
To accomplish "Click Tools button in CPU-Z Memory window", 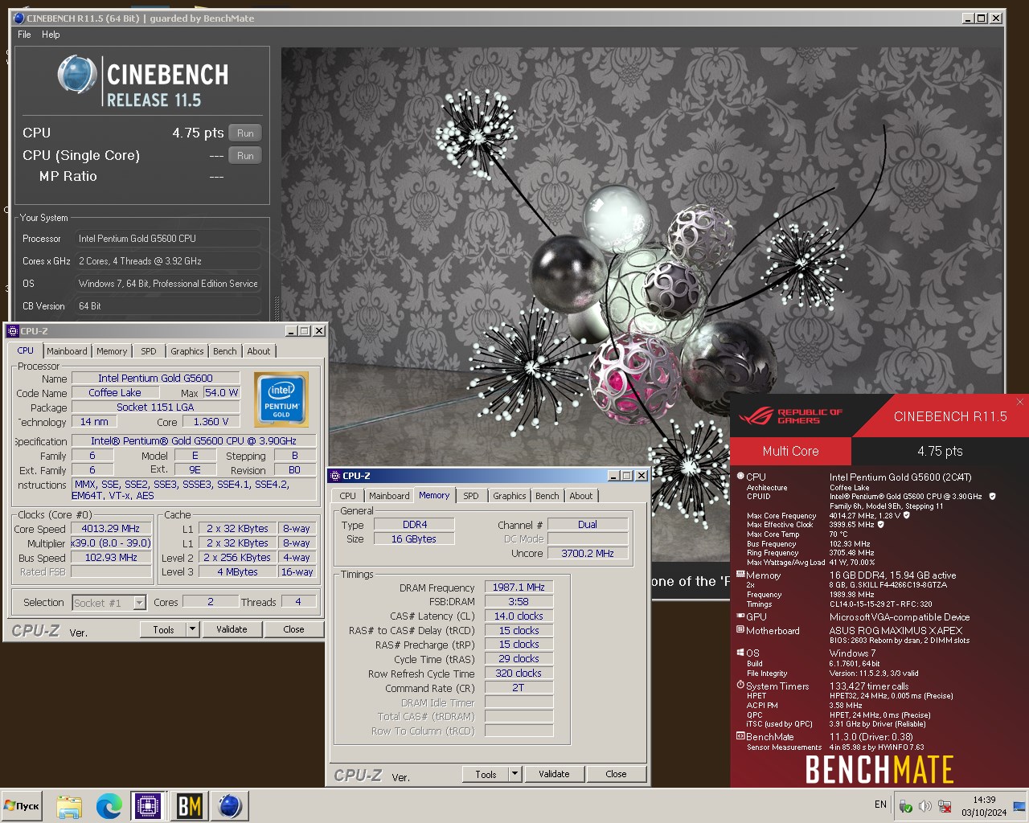I will coord(486,774).
